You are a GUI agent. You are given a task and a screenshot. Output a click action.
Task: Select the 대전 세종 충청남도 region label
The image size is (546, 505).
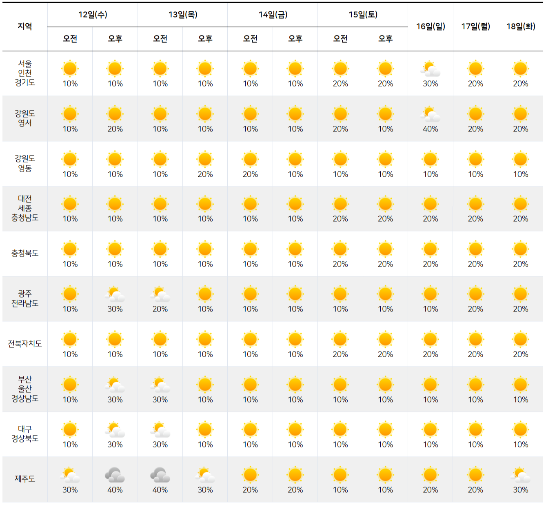(x=25, y=208)
